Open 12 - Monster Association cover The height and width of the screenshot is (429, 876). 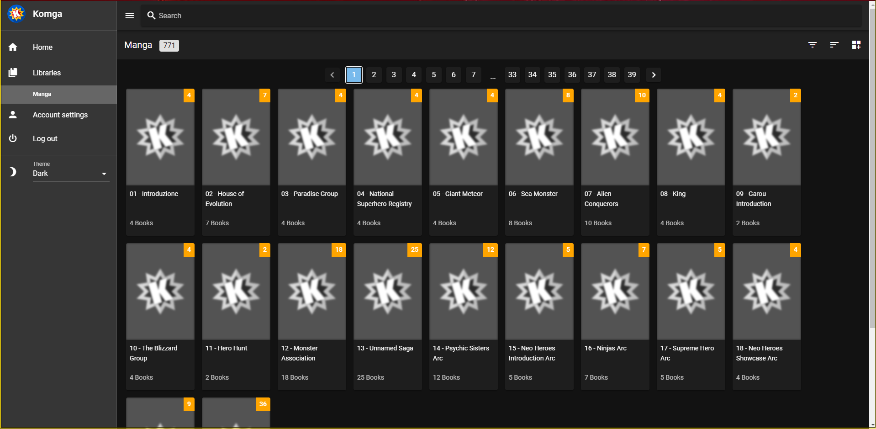point(312,291)
